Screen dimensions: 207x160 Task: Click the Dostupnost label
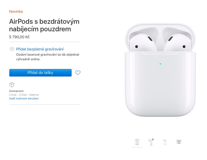tap(17, 91)
